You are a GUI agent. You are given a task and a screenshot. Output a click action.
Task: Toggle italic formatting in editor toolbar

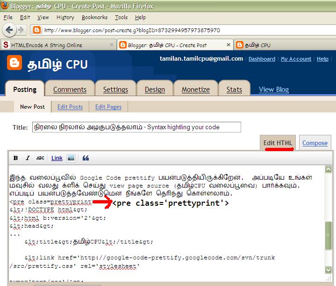pyautogui.click(x=28, y=158)
